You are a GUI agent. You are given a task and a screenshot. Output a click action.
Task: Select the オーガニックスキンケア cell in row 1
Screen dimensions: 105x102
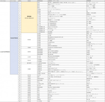pos(96,3)
